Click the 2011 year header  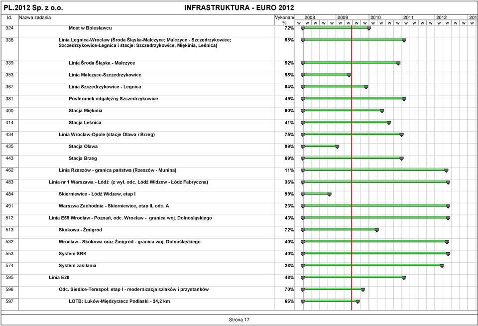click(x=408, y=17)
